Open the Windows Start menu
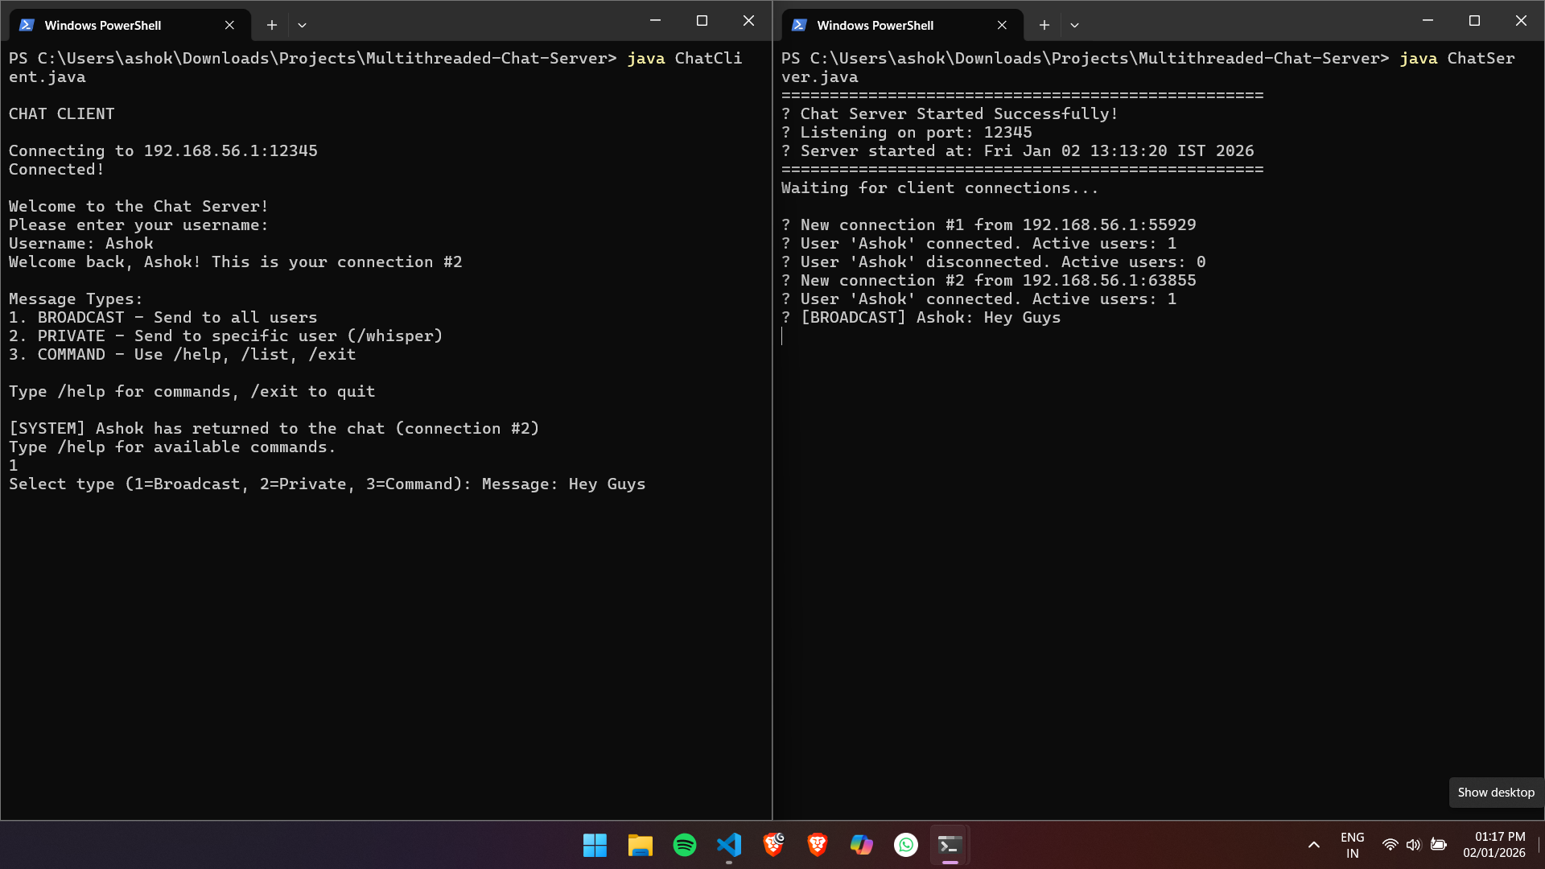Viewport: 1545px width, 869px height. pyautogui.click(x=595, y=846)
